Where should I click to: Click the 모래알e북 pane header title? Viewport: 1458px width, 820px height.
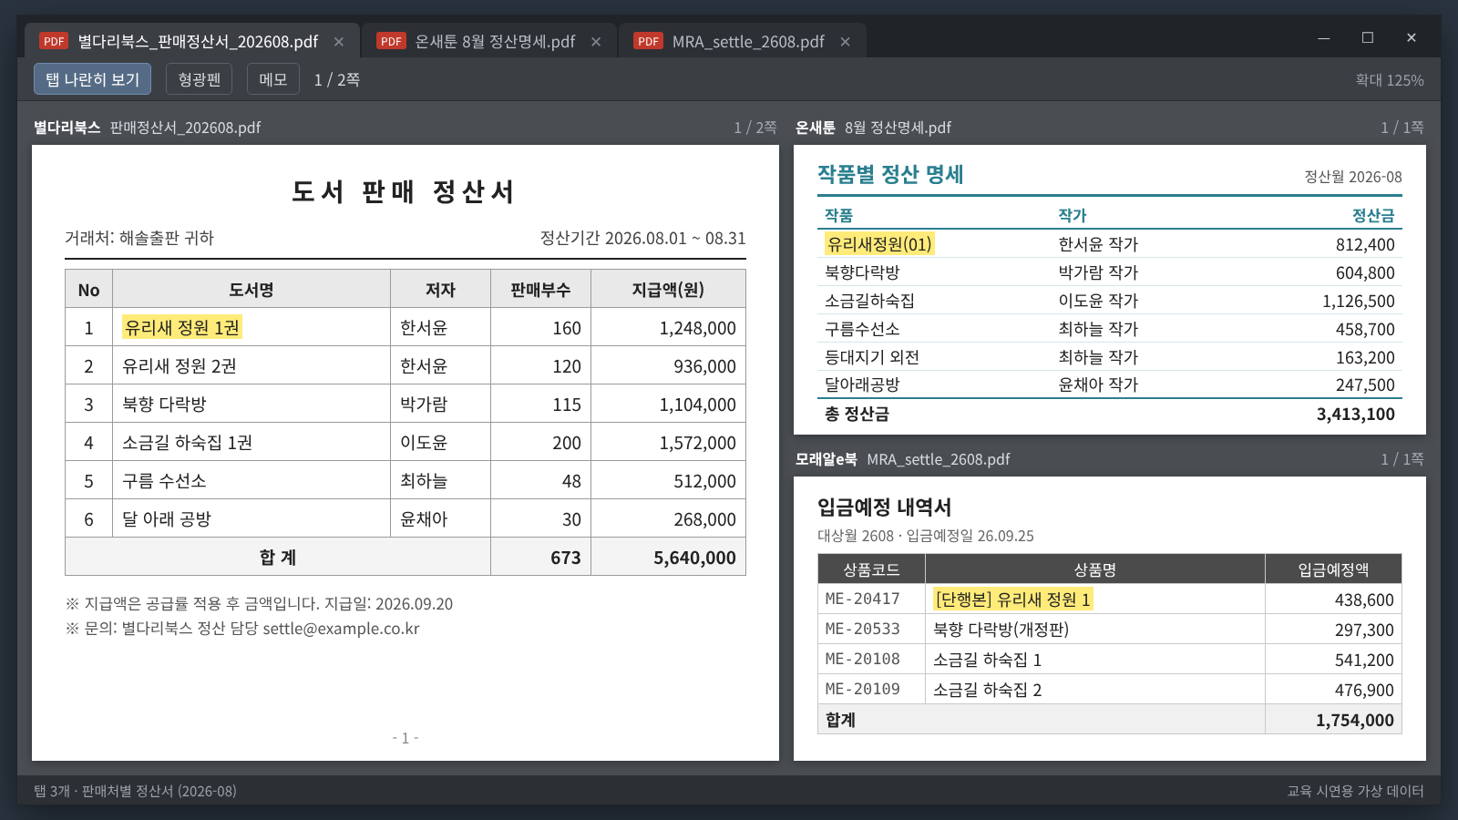coord(827,459)
